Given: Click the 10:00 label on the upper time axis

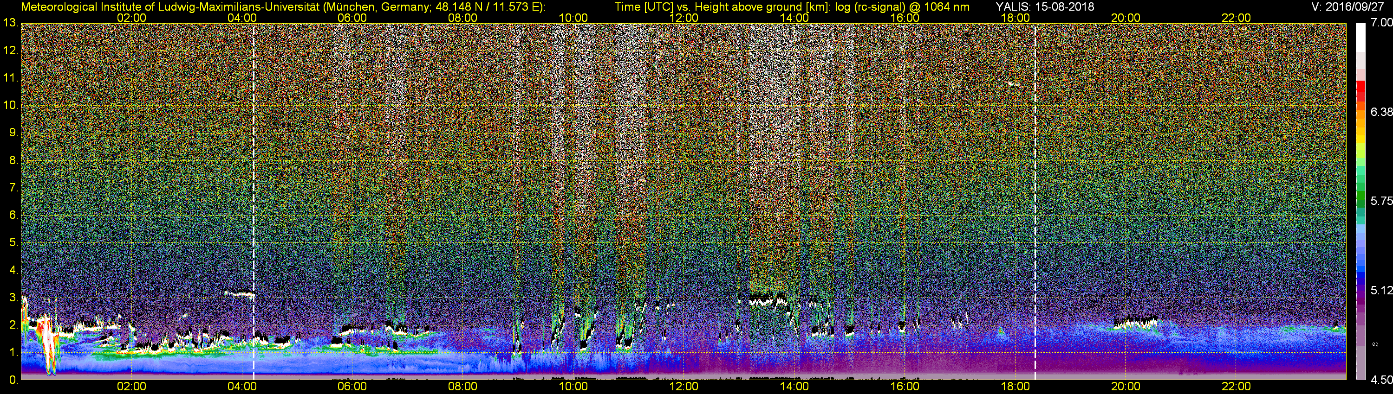Looking at the screenshot, I should [x=573, y=18].
